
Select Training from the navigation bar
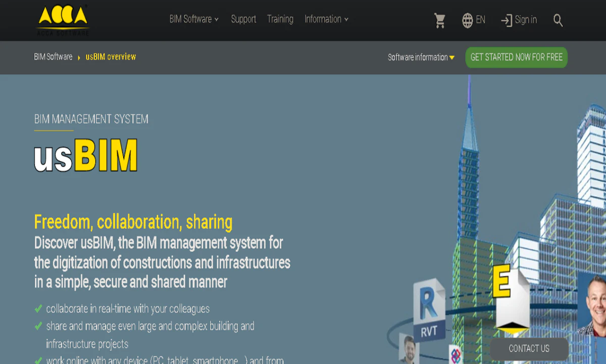[x=280, y=19]
